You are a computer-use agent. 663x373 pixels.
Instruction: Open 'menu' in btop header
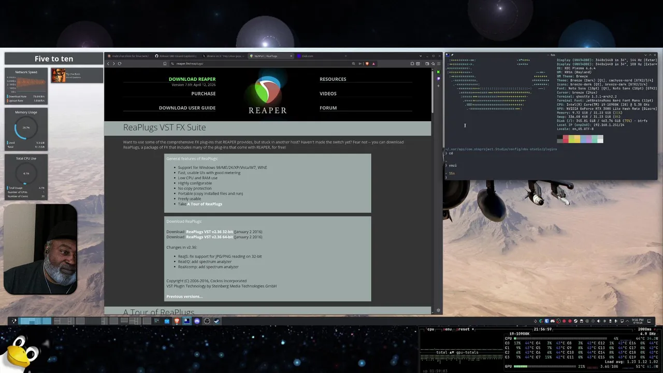448,329
